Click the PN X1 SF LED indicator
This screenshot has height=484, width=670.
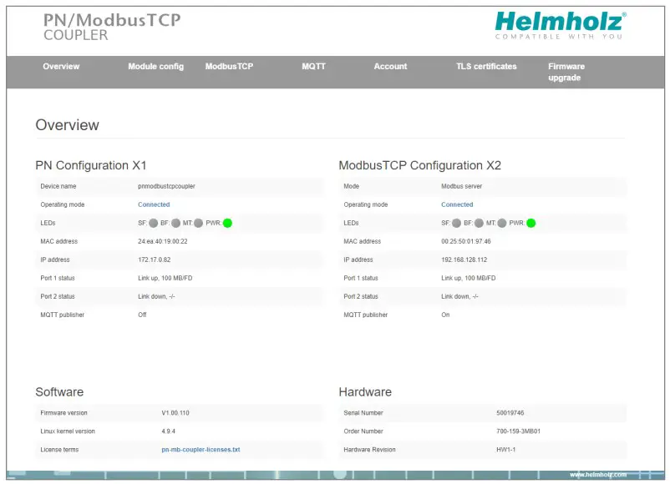coord(154,223)
